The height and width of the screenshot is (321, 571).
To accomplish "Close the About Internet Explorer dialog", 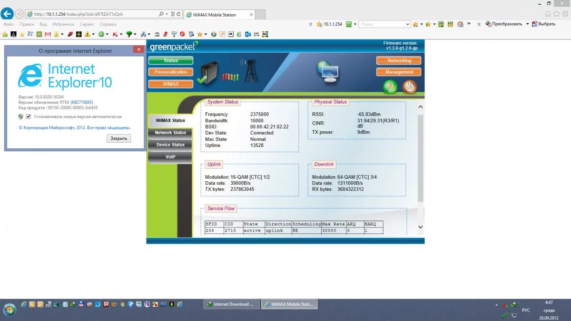I will (138, 49).
